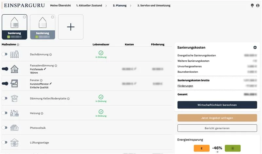Open the Förderungen link
The height and width of the screenshot is (154, 262).
pos(185,86)
